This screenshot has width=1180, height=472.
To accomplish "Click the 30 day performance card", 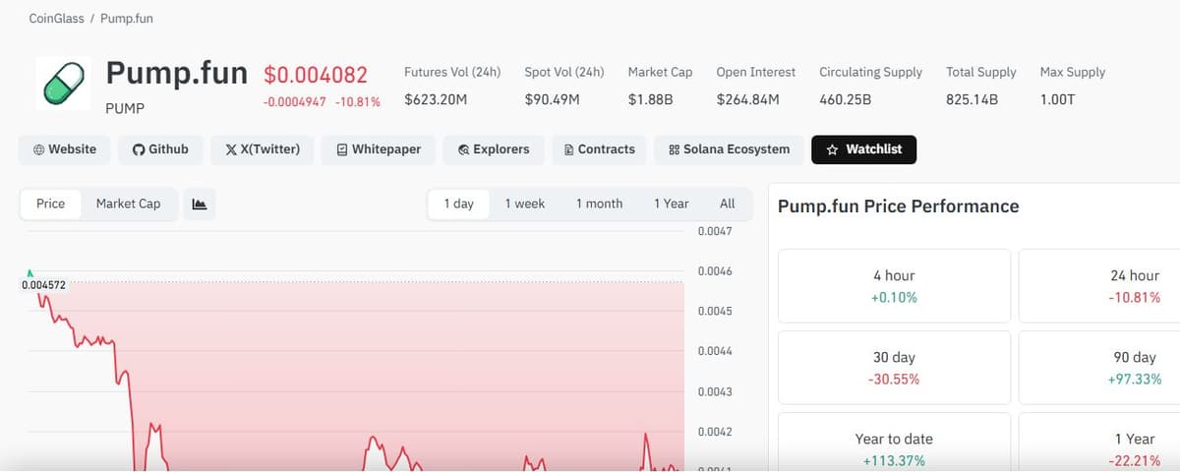I will 894,368.
